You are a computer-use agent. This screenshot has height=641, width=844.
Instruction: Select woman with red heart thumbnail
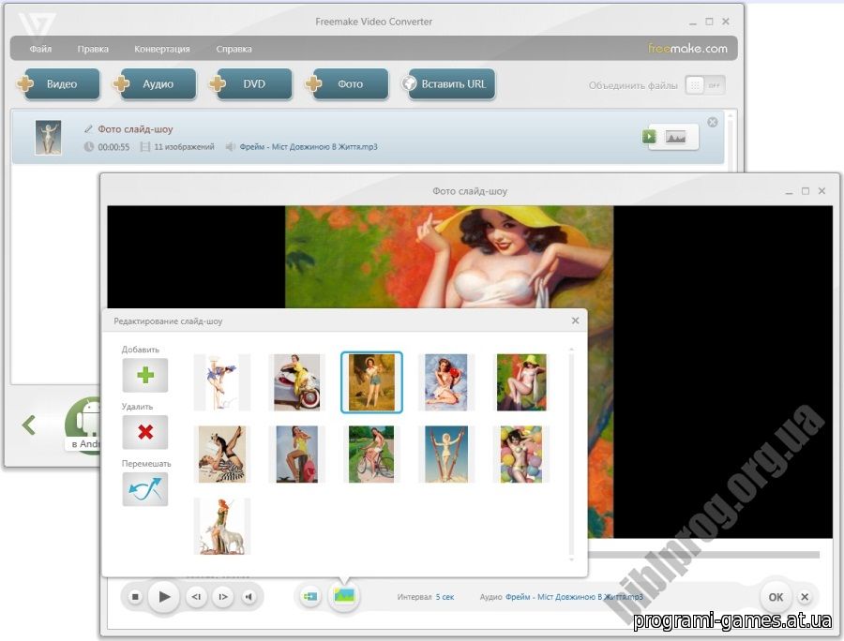pyautogui.click(x=446, y=382)
